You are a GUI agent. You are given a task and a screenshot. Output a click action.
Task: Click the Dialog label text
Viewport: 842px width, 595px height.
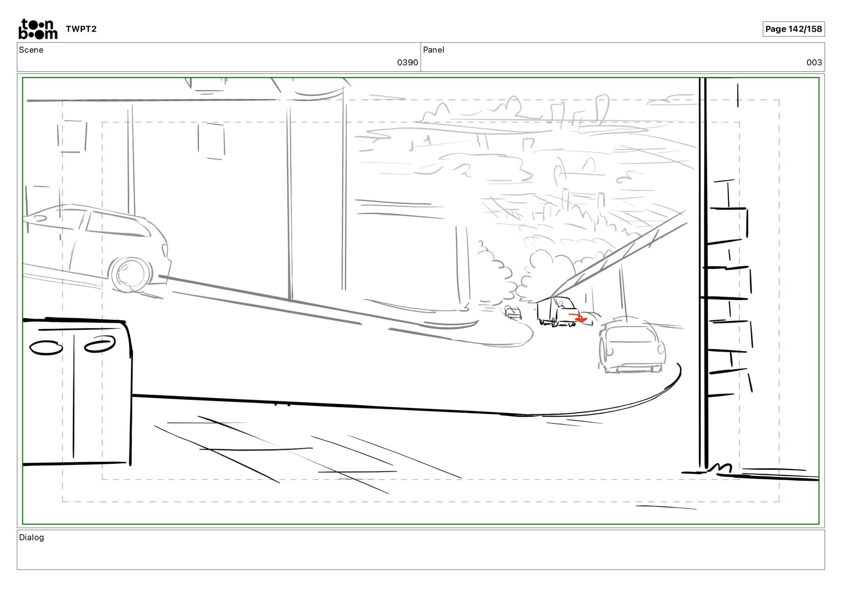click(x=32, y=538)
